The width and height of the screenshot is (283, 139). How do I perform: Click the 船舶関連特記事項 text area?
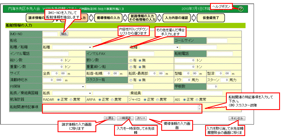tap(120, 108)
